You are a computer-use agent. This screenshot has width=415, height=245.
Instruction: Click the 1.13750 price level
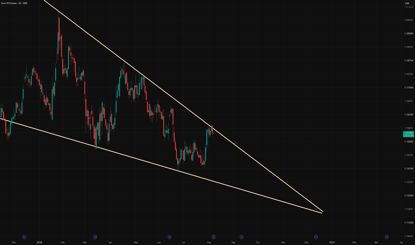(x=408, y=169)
